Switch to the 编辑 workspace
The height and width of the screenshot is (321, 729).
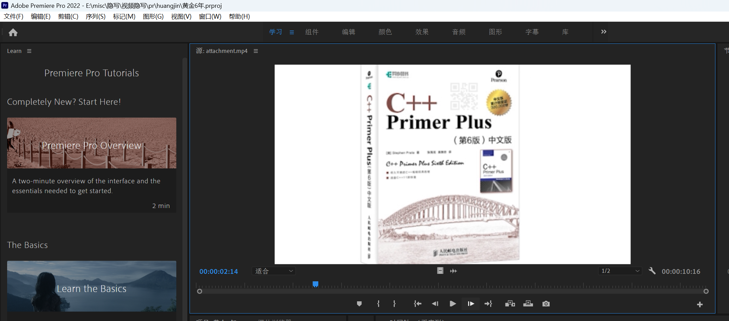[349, 32]
